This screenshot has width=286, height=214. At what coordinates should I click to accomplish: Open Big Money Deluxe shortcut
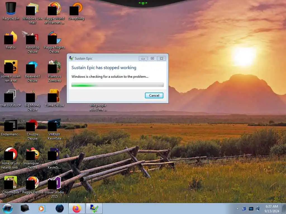[x=32, y=100]
